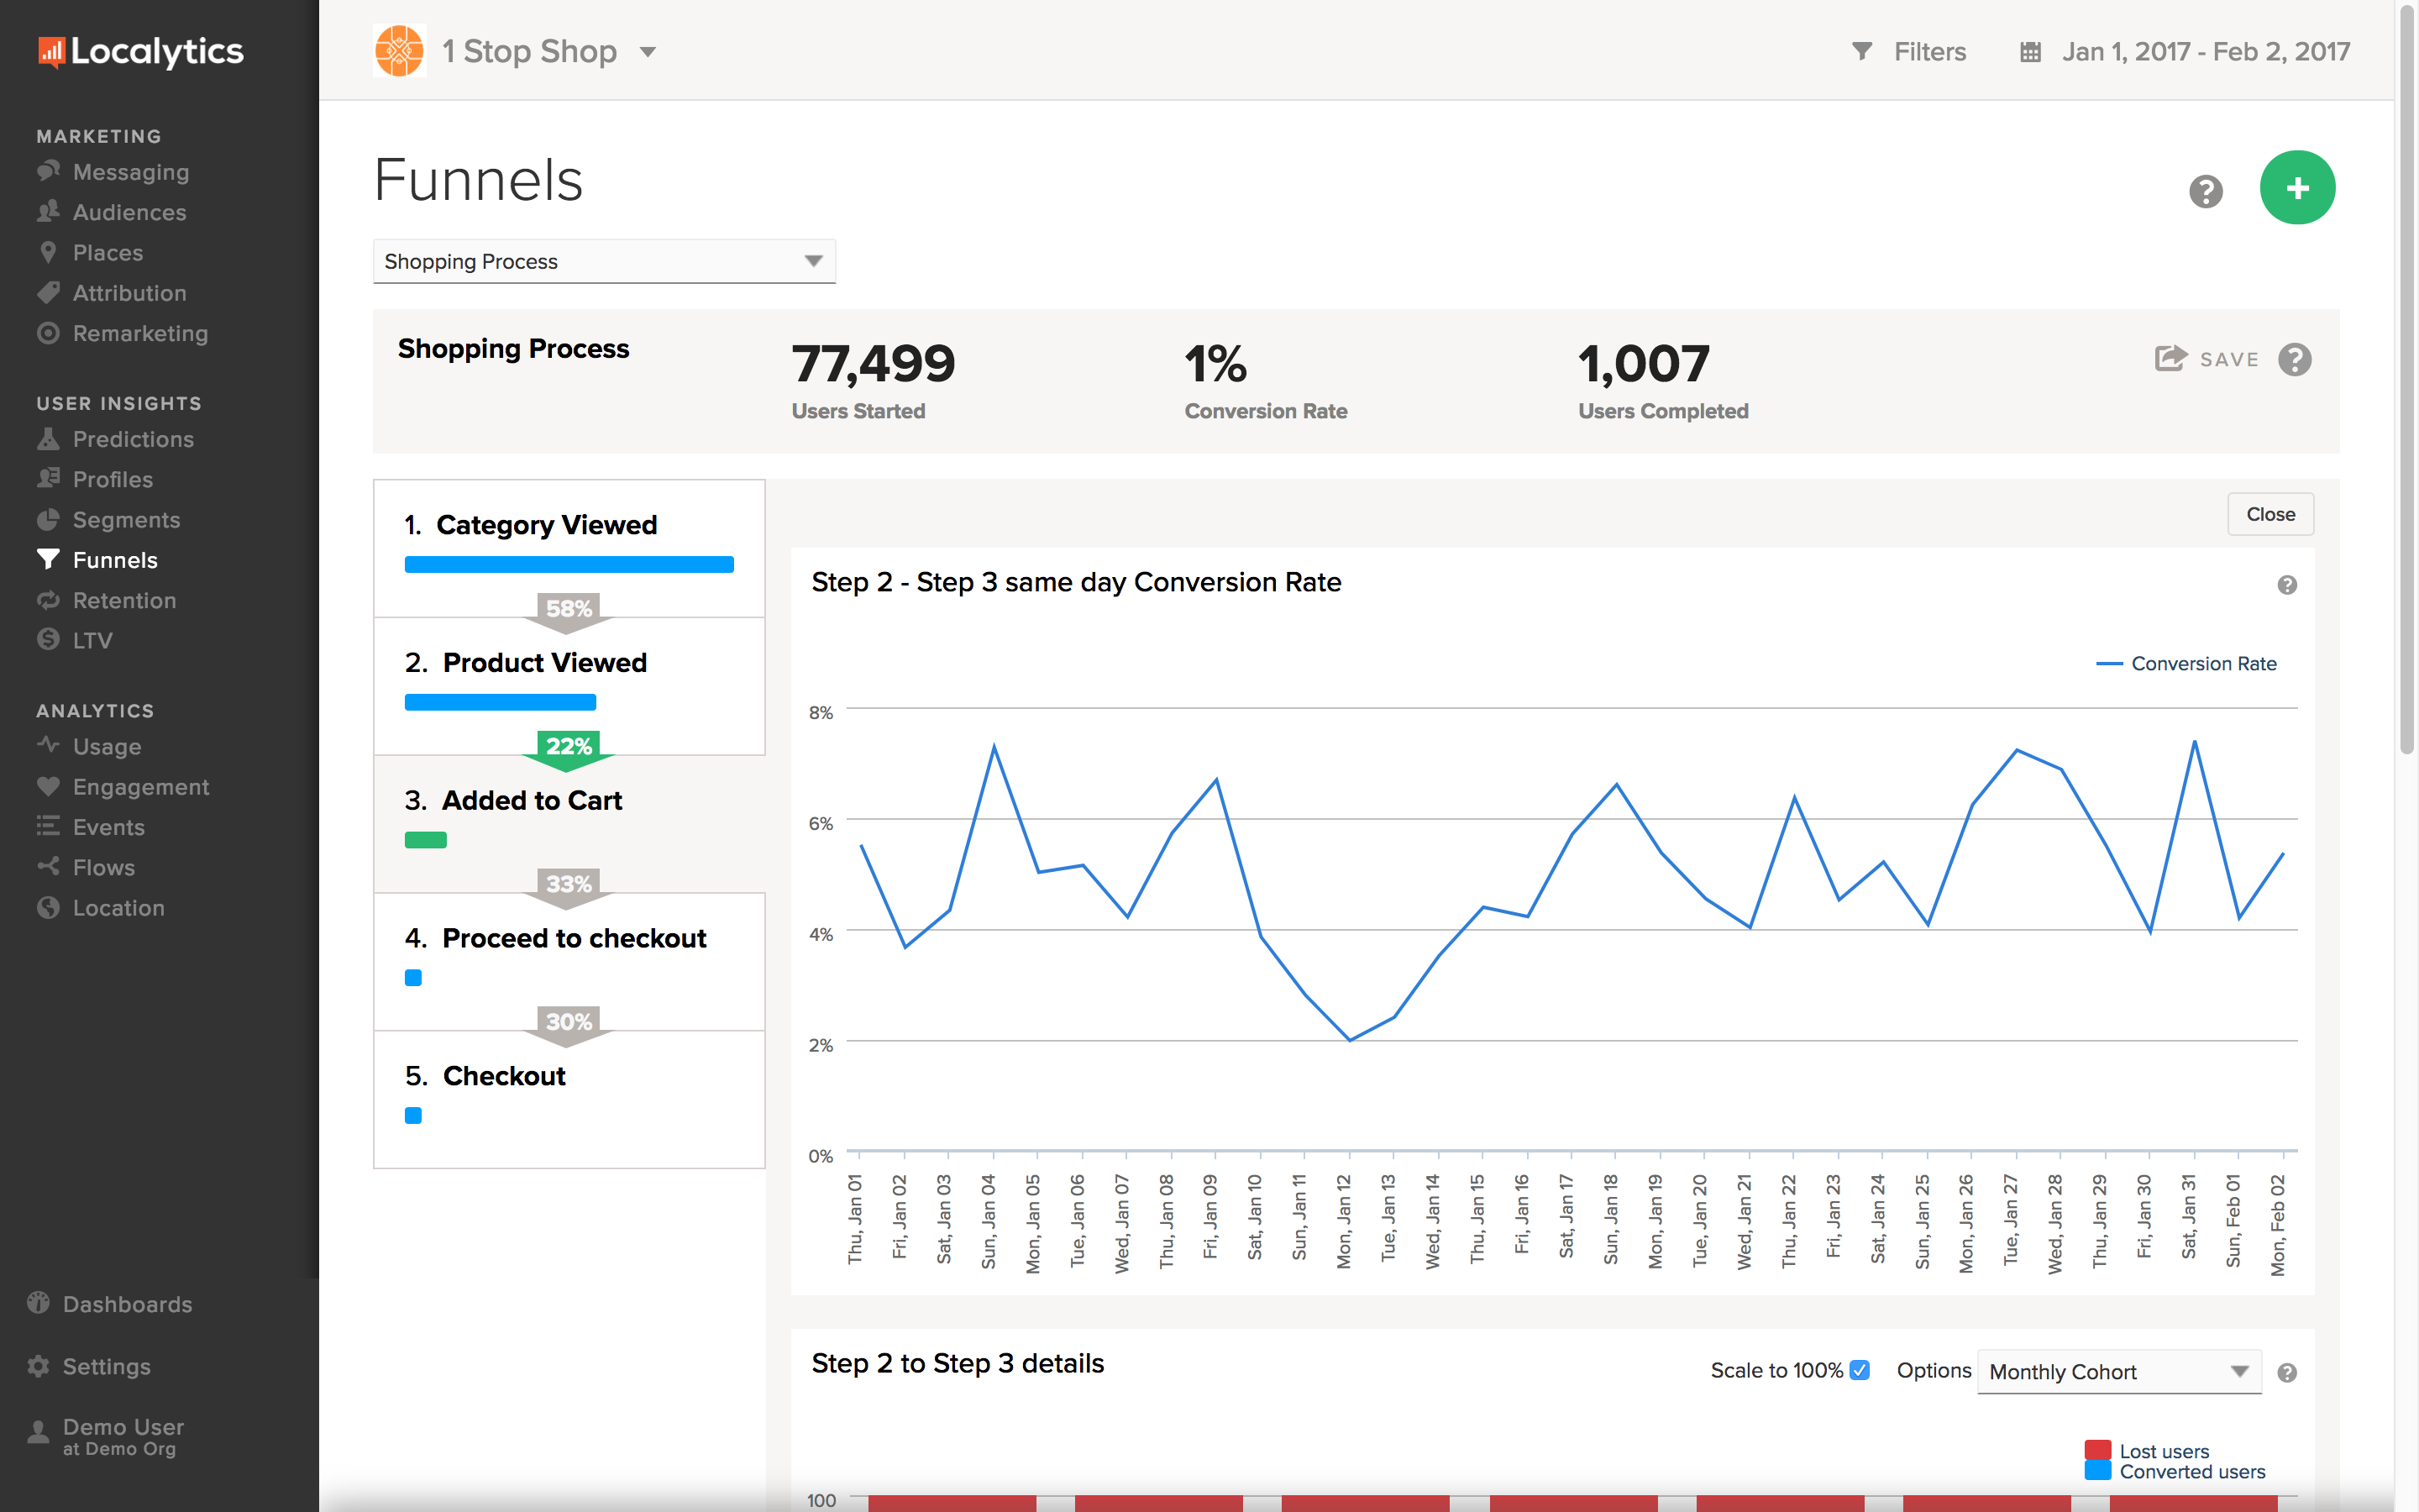This screenshot has width=2419, height=1512.
Task: Go to Engagement analytics menu item
Action: [x=140, y=787]
